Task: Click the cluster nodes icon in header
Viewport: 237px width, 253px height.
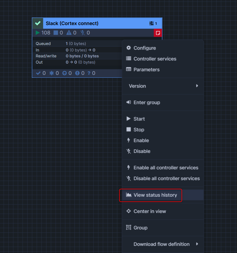Action: 151,23
